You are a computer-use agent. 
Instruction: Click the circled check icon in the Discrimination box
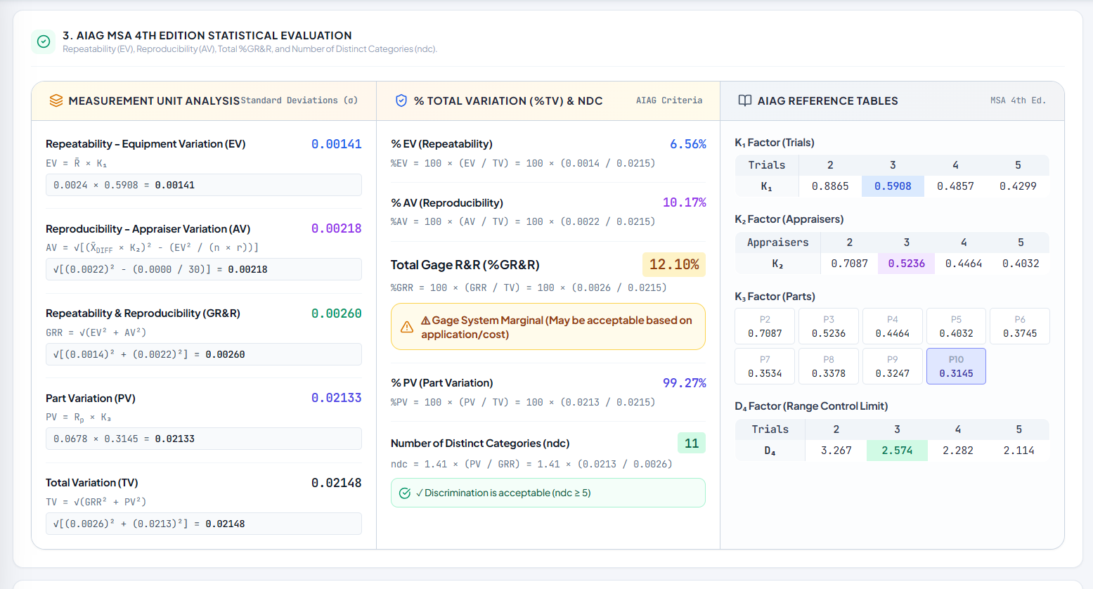pos(405,493)
